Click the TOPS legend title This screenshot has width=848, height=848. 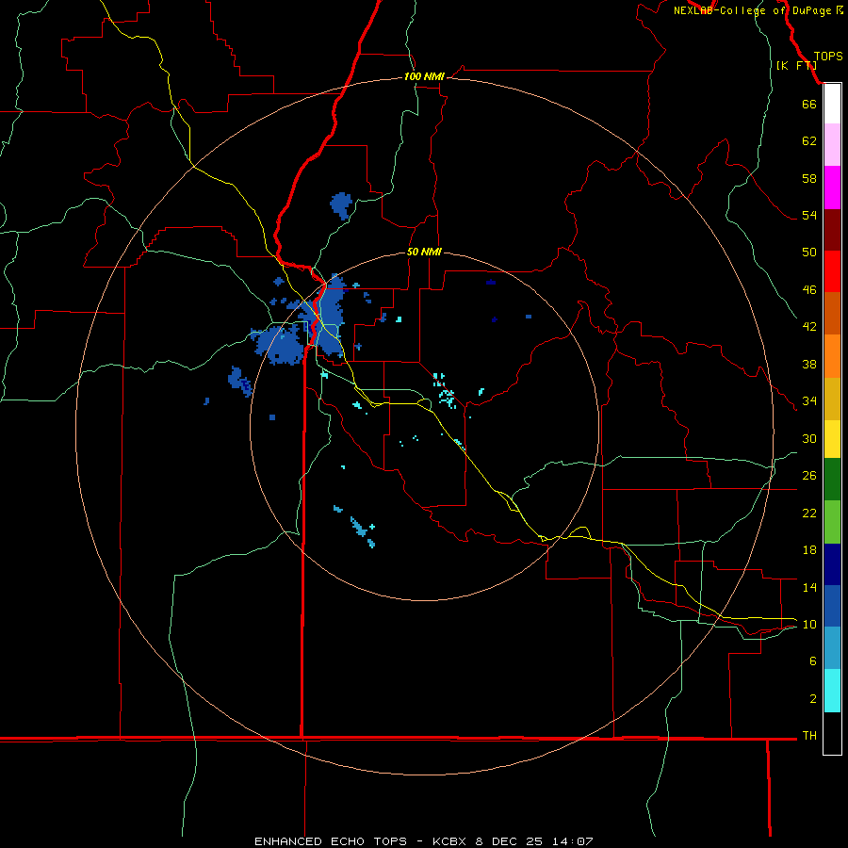click(828, 57)
